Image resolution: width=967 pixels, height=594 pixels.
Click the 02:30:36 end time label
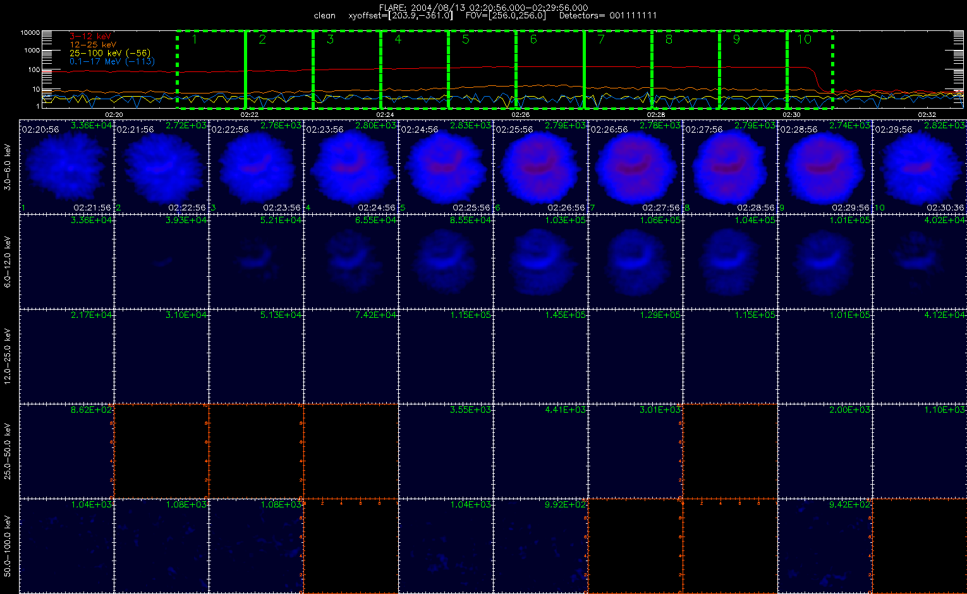pyautogui.click(x=946, y=207)
